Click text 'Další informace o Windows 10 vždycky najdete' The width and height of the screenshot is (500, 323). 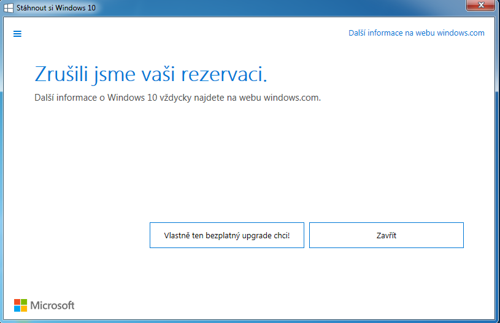point(129,98)
